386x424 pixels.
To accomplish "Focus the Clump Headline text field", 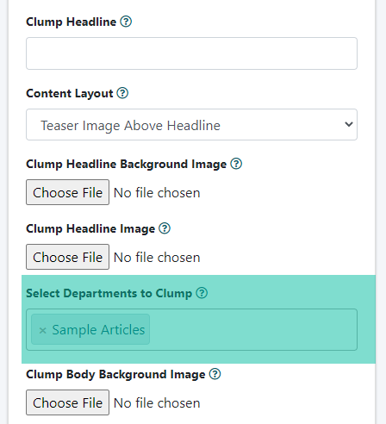I will point(191,53).
